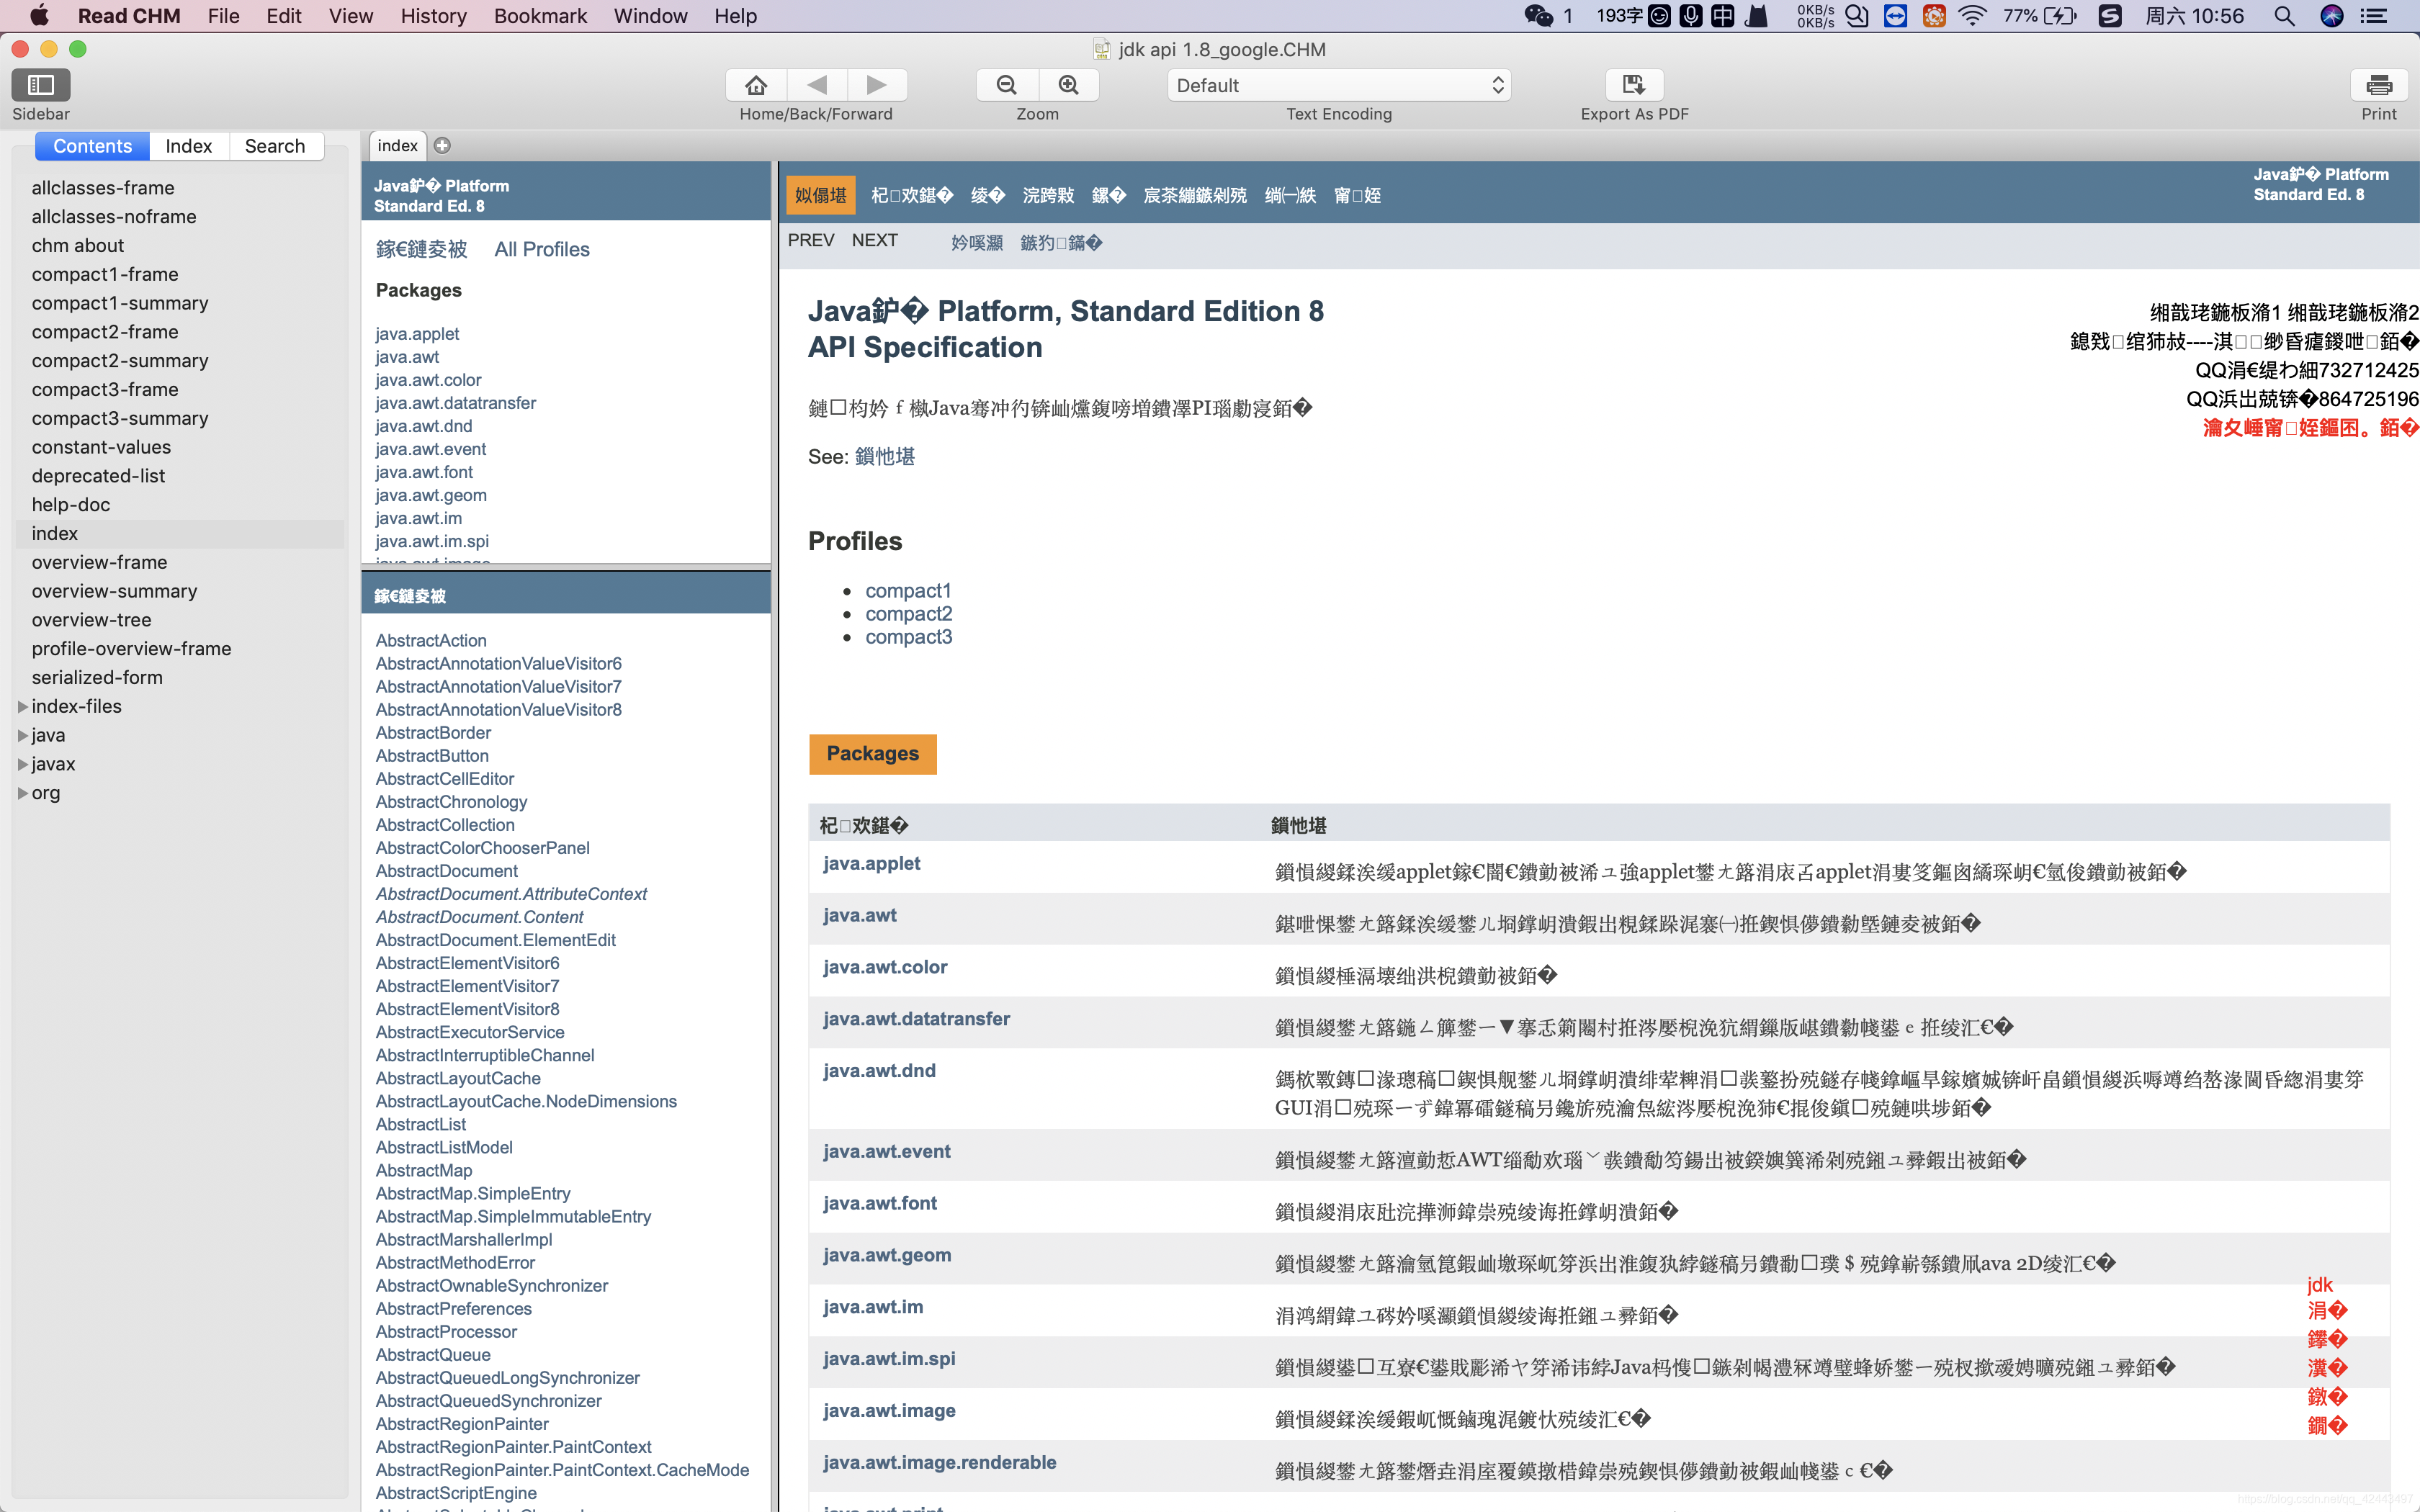Open Notification Center list icon
Viewport: 2420px width, 1512px height.
coord(2374,16)
